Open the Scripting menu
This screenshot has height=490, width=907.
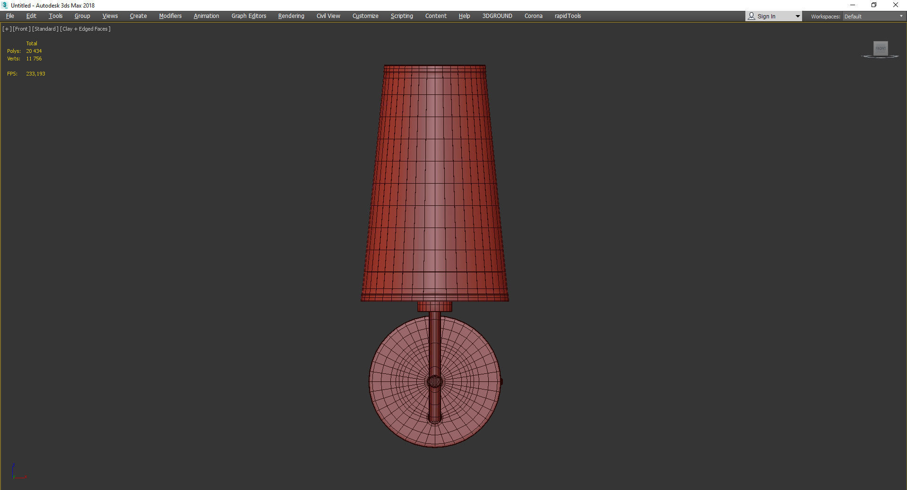click(402, 16)
